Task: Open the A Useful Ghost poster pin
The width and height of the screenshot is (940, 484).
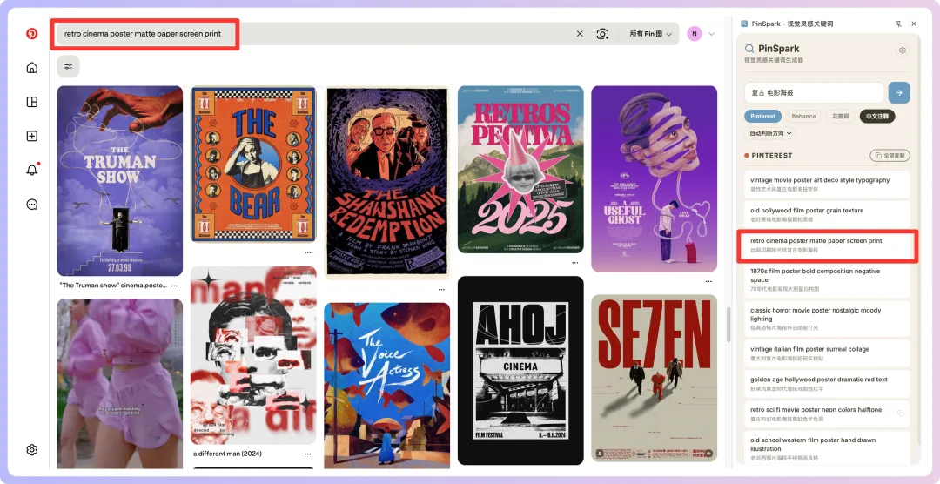Action: tap(654, 178)
